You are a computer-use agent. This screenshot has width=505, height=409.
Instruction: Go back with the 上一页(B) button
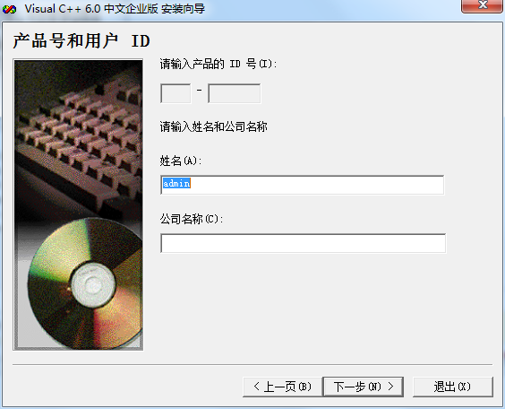click(x=282, y=387)
